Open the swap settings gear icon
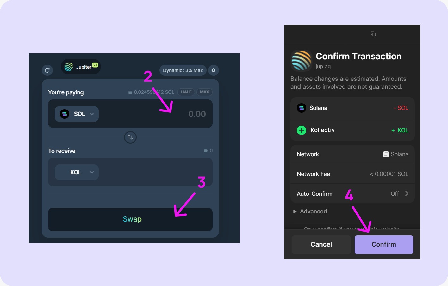Image resolution: width=448 pixels, height=286 pixels. [x=213, y=70]
